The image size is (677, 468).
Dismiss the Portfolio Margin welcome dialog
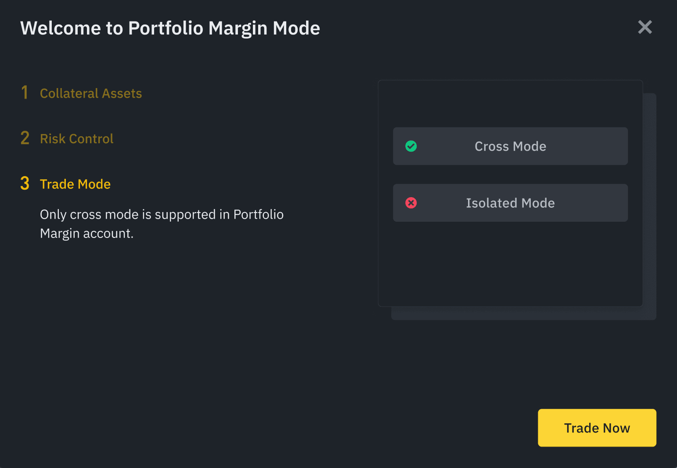[645, 27]
